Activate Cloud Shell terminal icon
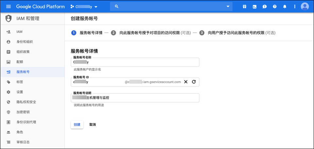The width and height of the screenshot is (314, 149). tap(254, 7)
